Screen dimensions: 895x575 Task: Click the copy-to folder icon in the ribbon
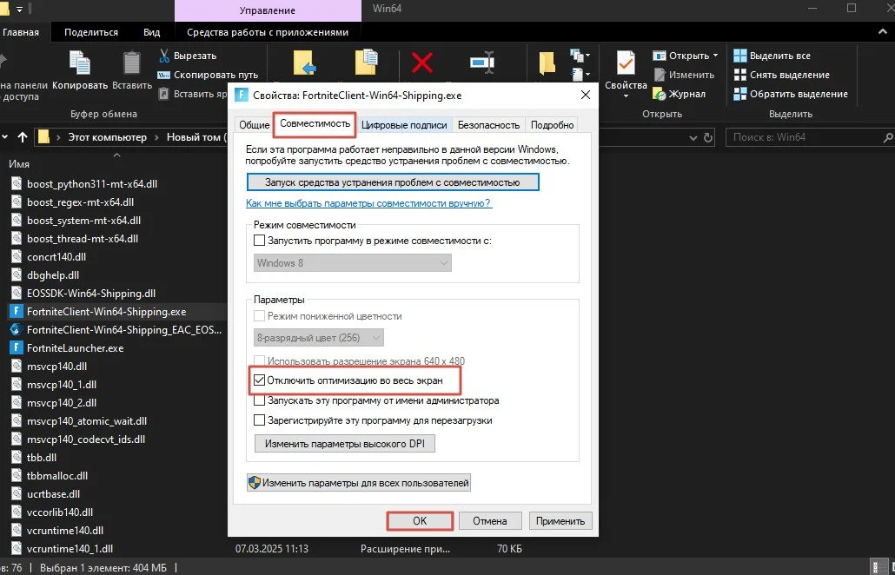(366, 63)
